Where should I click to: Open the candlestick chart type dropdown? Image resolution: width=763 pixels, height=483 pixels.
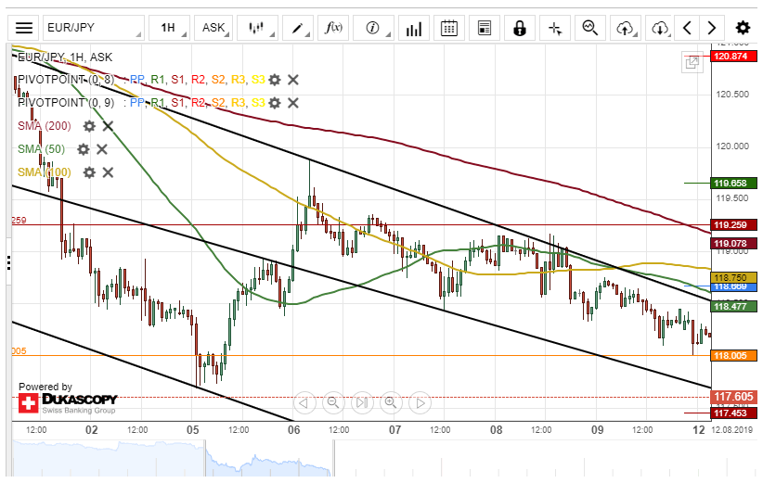[257, 28]
